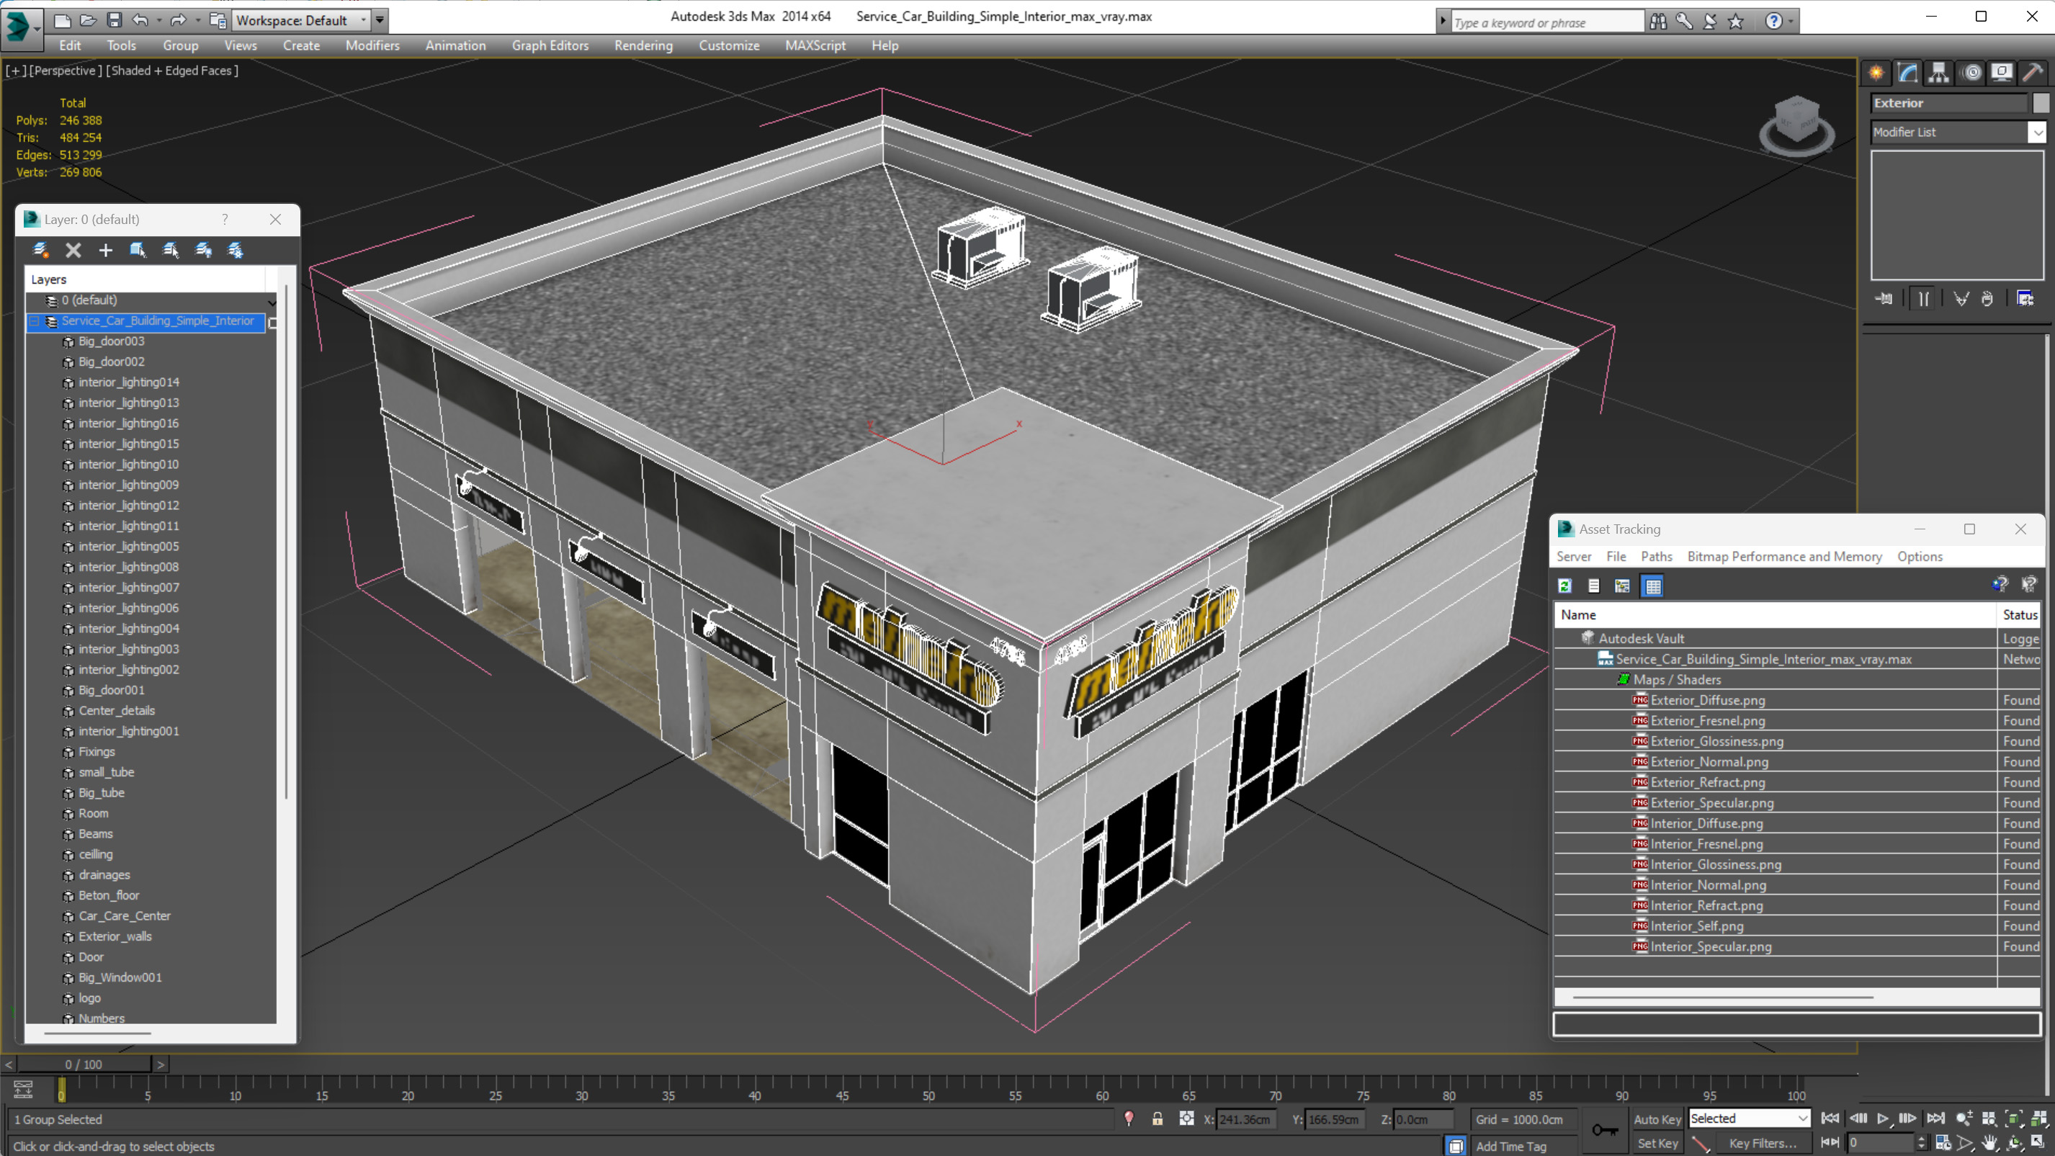Open Paths menu in Asset Tracking
Image resolution: width=2055 pixels, height=1156 pixels.
point(1656,556)
